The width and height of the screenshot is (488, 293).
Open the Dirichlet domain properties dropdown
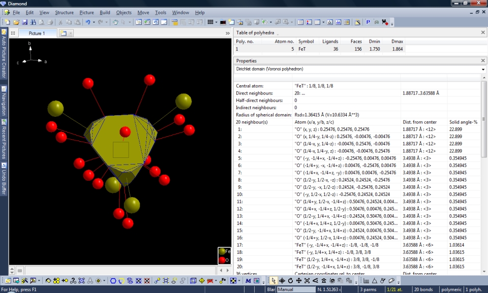click(483, 69)
